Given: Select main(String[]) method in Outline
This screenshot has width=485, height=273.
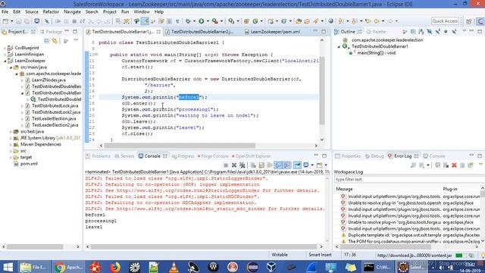Looking at the screenshot, I should pos(376,53).
